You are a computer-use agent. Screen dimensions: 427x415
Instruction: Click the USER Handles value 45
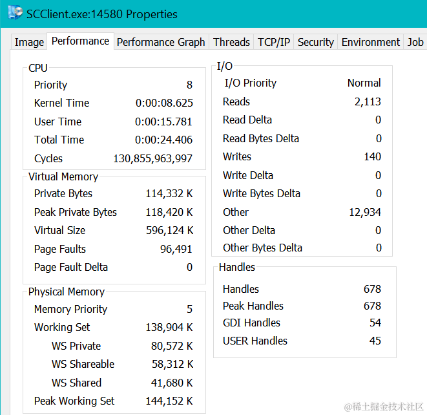[375, 341]
